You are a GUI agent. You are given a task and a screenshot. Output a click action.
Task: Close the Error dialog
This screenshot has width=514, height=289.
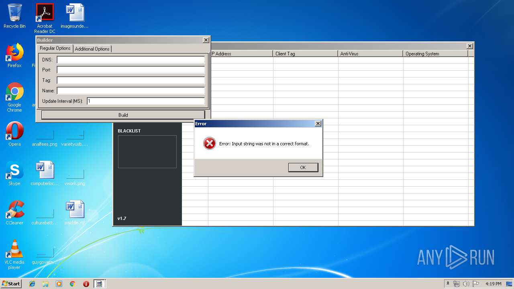pyautogui.click(x=318, y=124)
